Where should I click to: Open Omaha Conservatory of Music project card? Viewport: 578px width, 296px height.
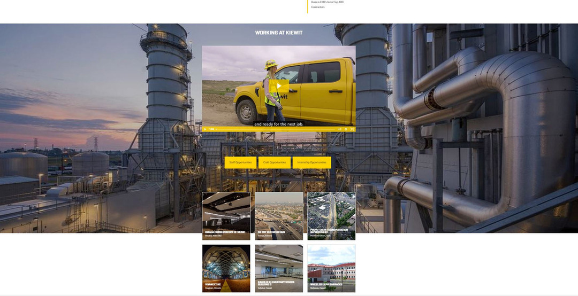(226, 216)
